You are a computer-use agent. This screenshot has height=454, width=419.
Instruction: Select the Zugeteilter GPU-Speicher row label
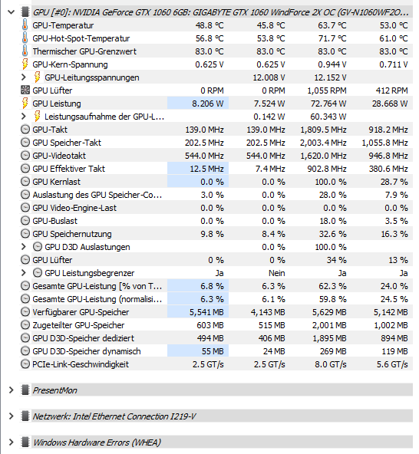pos(78,325)
